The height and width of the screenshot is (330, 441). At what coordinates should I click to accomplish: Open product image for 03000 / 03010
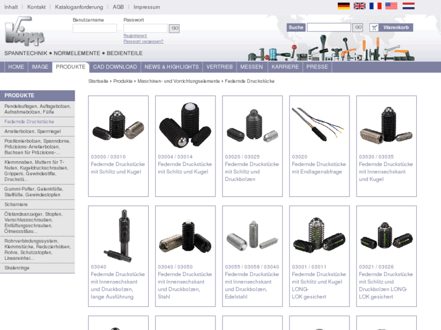point(118,125)
